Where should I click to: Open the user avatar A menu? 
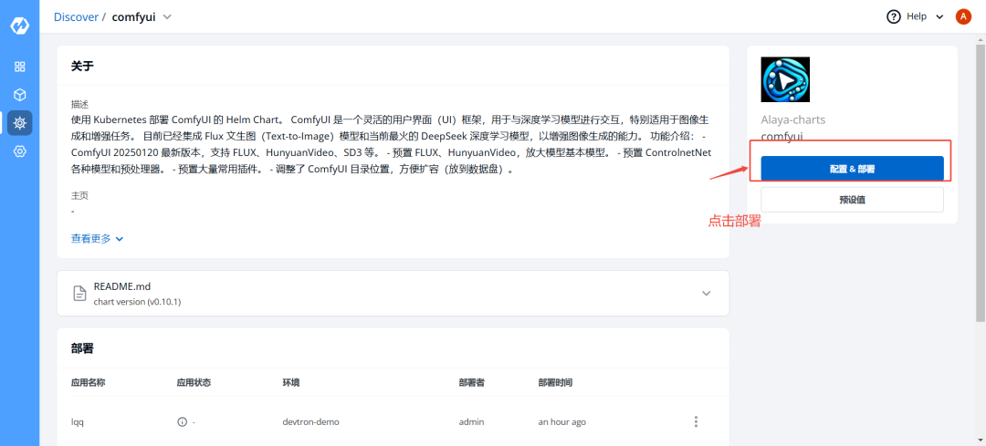tap(963, 17)
